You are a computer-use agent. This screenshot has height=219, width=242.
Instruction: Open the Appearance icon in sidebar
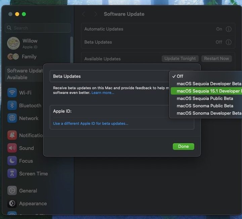coord(12,203)
